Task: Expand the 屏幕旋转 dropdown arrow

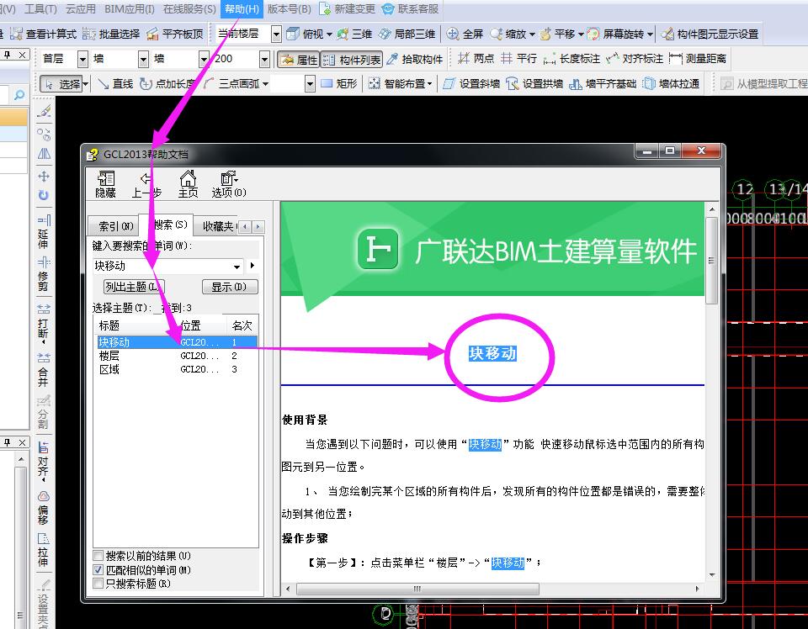Action: (650, 34)
